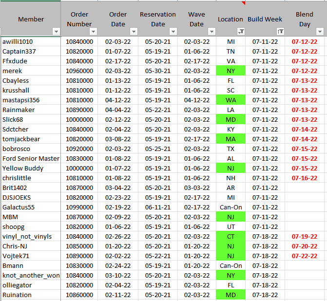This screenshot has height=301, width=327.
Task: Click Ruination's Build Week cell 07-18-22
Action: pos(265,295)
